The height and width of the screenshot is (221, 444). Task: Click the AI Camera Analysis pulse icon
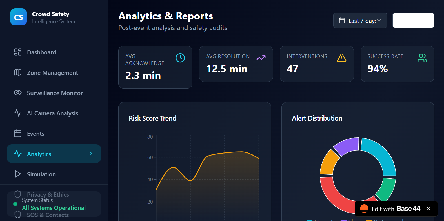click(18, 113)
